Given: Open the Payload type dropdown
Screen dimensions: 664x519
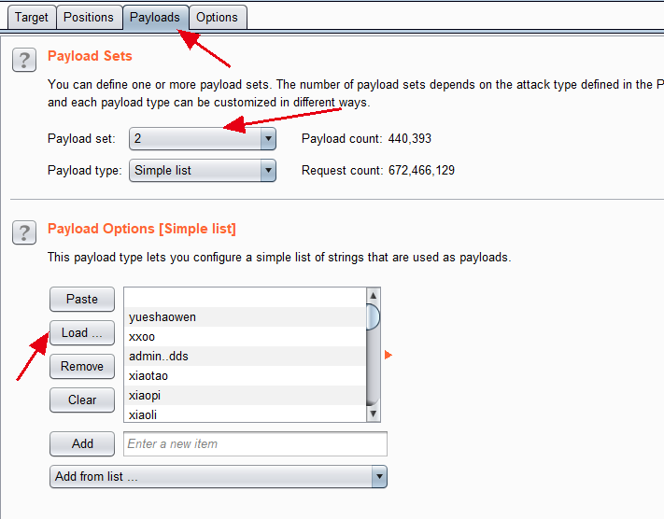Looking at the screenshot, I should pyautogui.click(x=203, y=170).
